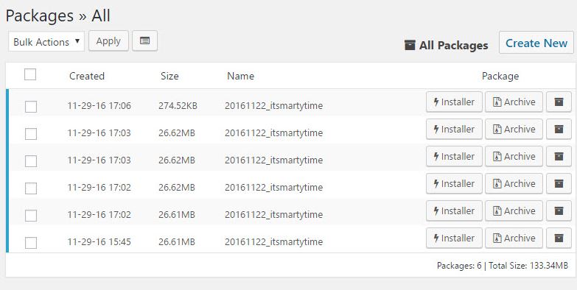Image resolution: width=577 pixels, height=290 pixels.
Task: Click the Name column header
Action: pos(241,76)
